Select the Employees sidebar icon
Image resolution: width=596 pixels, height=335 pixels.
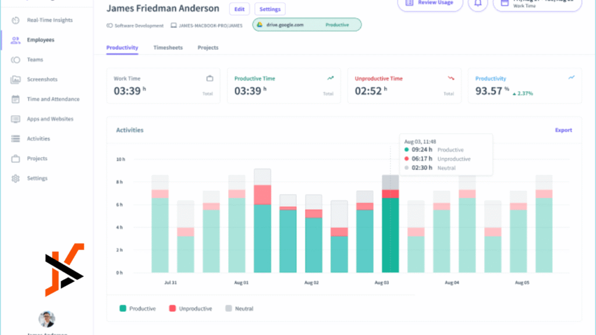point(15,40)
